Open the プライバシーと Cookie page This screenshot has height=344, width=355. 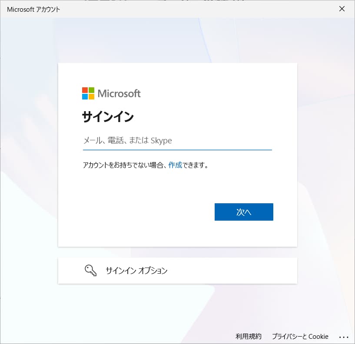300,337
